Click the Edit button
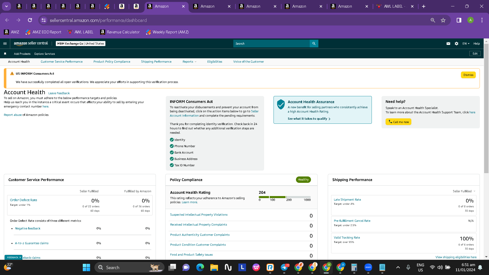This screenshot has width=489, height=275. point(475,53)
